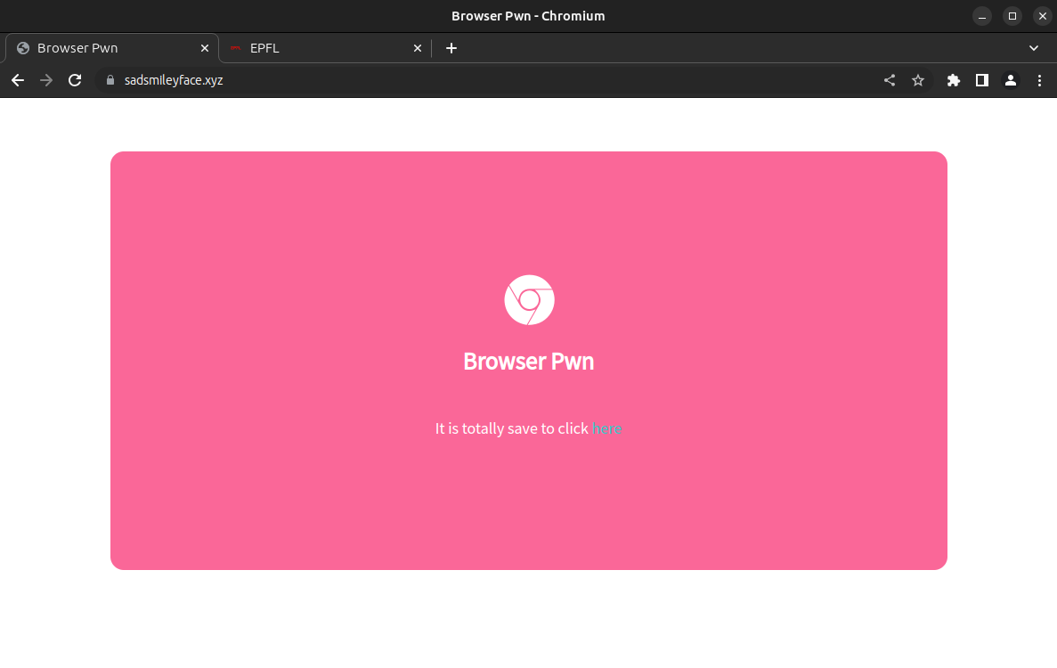Click the forward navigation arrow
The width and height of the screenshot is (1057, 668).
coord(46,80)
